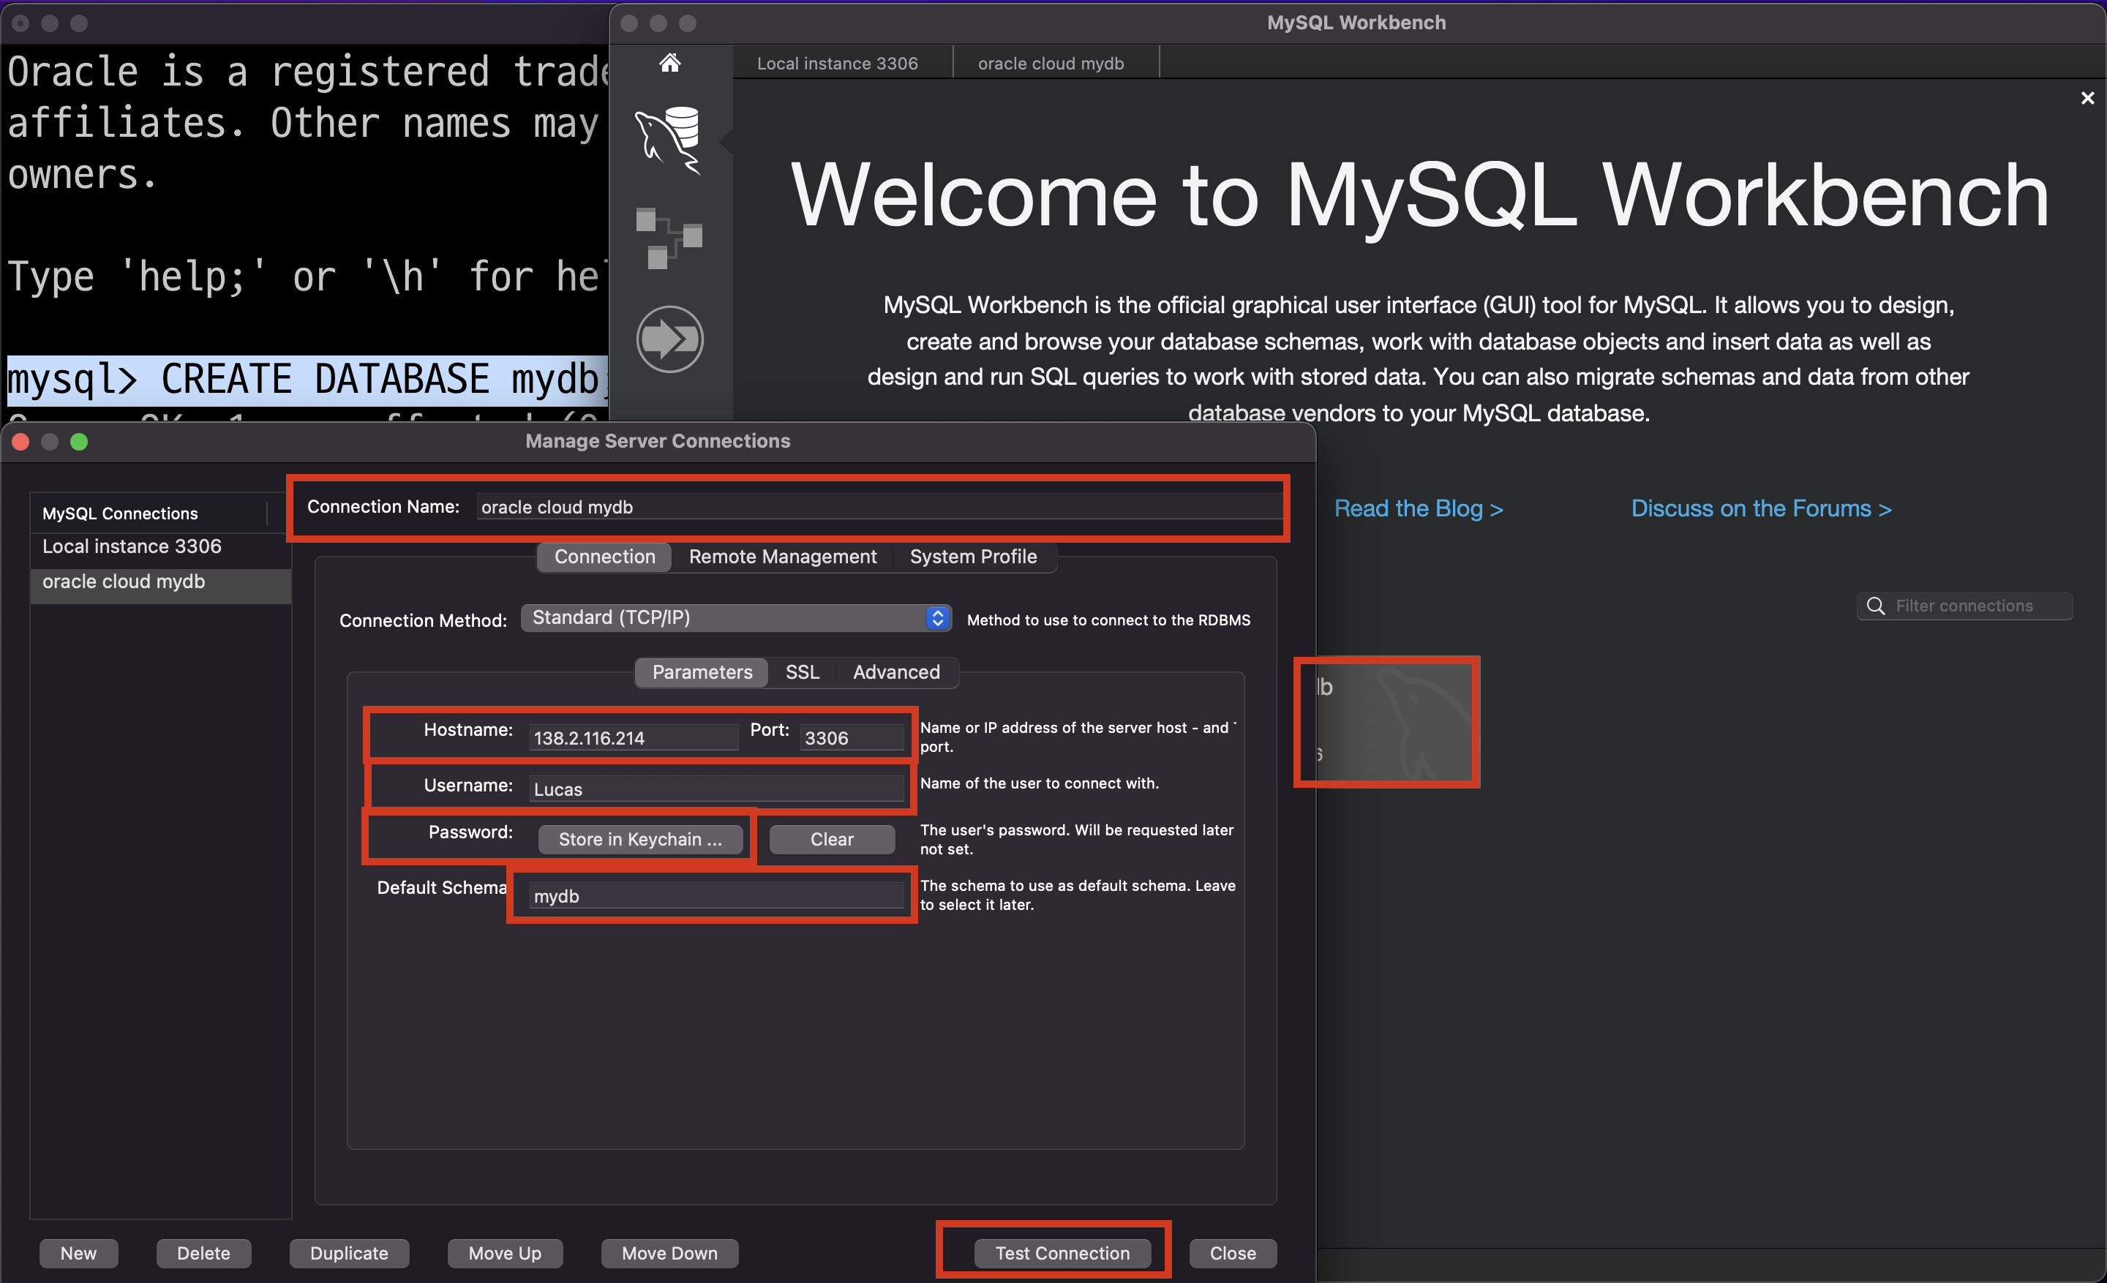The image size is (2107, 1283).
Task: Clear the stored password
Action: [x=831, y=840]
